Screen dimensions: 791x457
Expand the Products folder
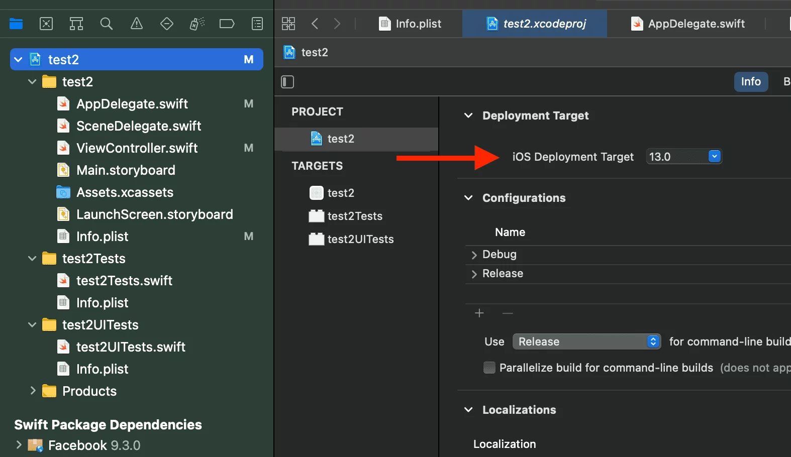click(x=33, y=391)
